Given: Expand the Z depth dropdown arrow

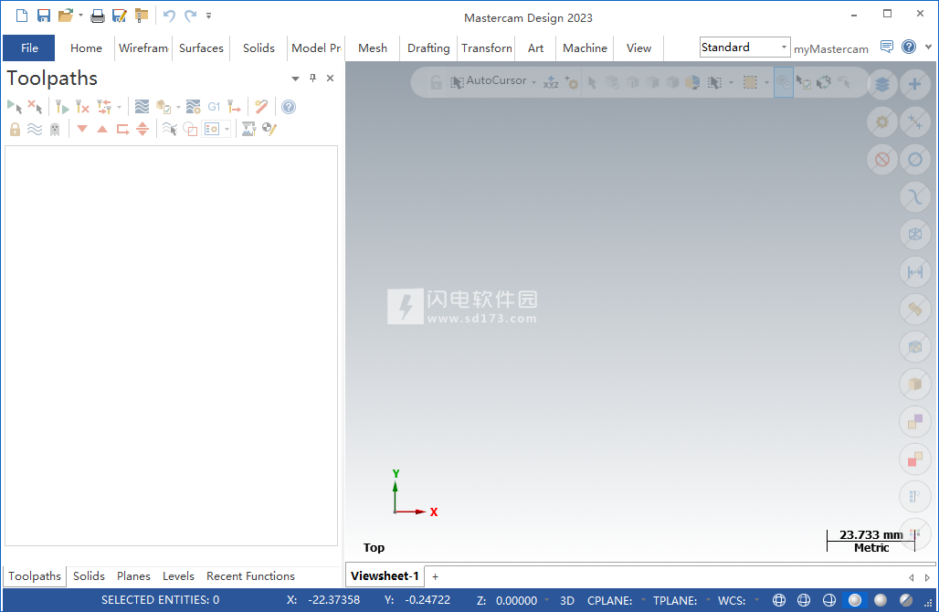Looking at the screenshot, I should (546, 600).
